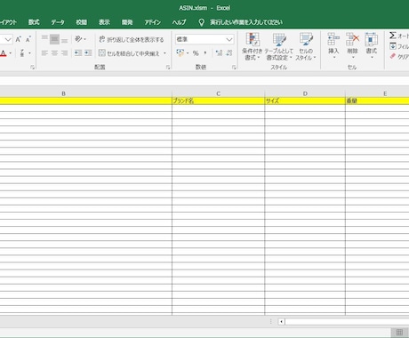Click the phonetic guide (furigana) icon
This screenshot has width=409, height=338.
(x=22, y=53)
